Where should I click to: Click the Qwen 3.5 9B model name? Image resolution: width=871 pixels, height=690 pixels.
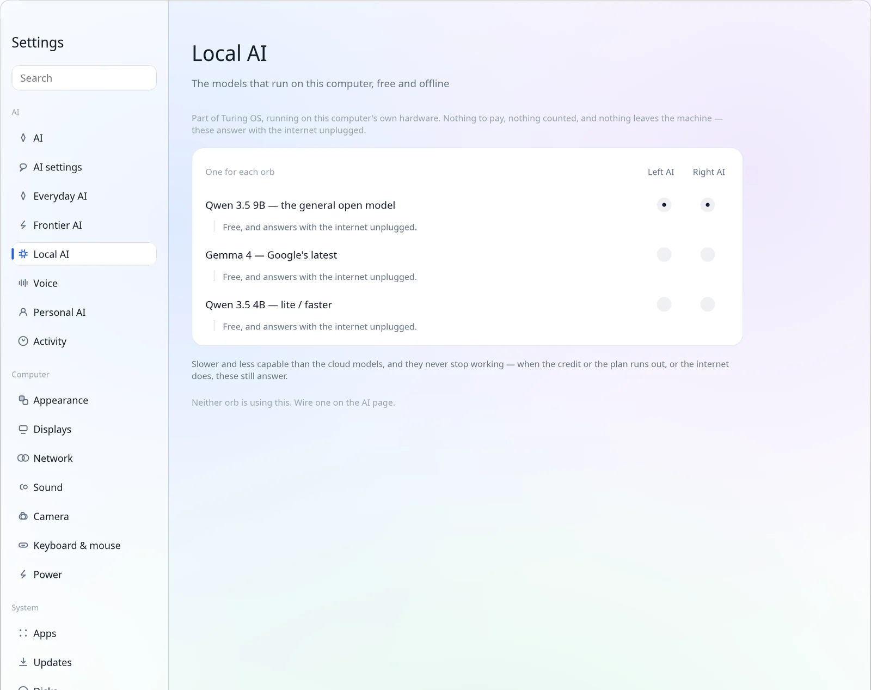300,205
